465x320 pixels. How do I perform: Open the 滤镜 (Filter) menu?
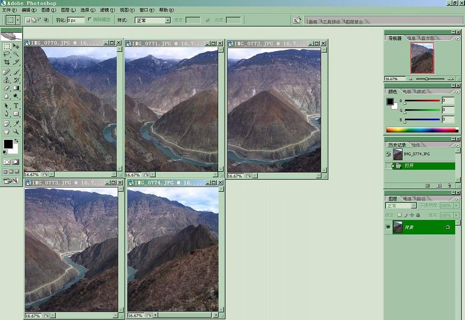click(107, 10)
